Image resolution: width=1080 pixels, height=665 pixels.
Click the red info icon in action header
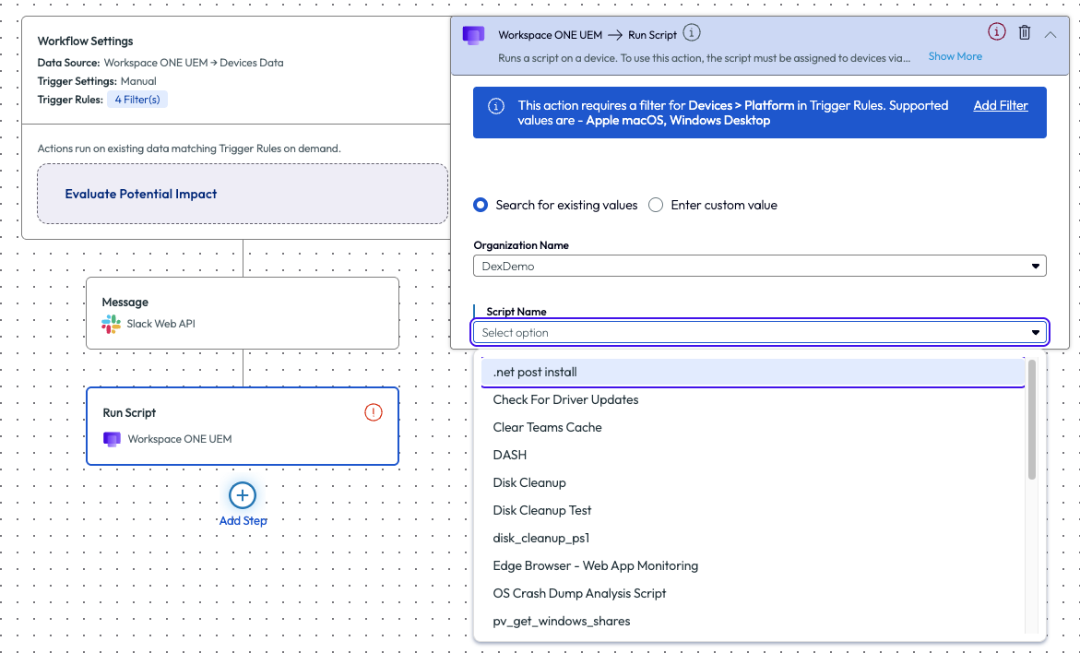(x=996, y=32)
